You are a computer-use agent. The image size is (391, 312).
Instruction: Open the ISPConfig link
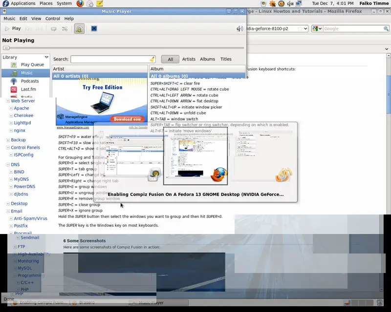[x=23, y=155]
